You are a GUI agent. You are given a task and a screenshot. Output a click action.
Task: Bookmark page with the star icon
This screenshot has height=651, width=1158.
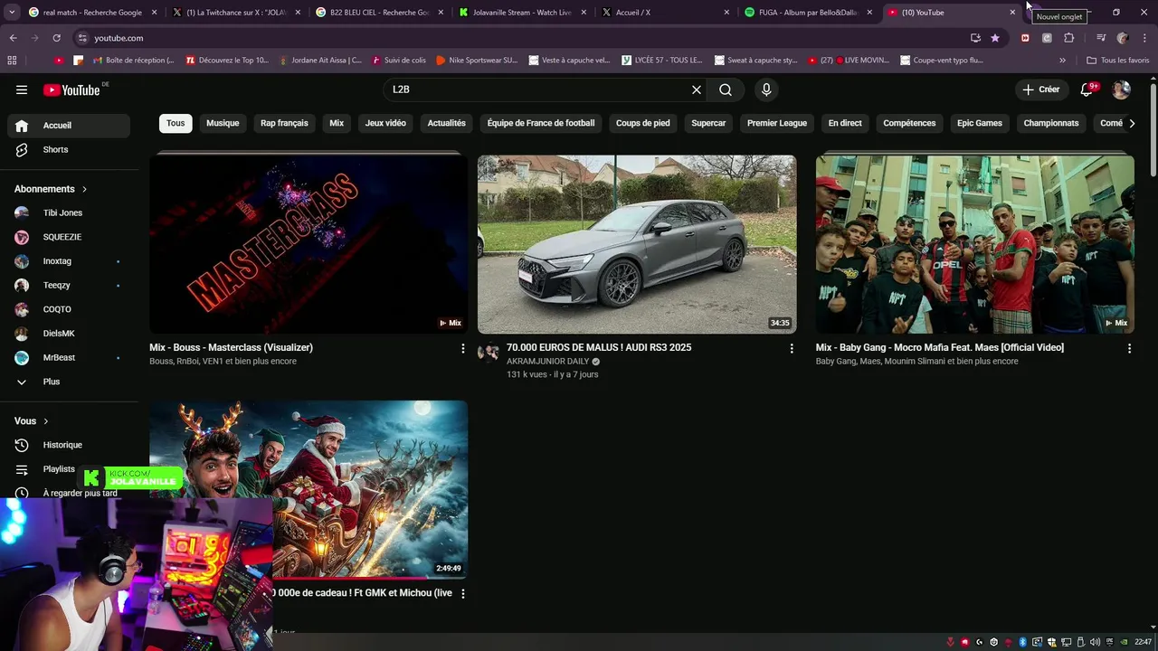pos(995,38)
